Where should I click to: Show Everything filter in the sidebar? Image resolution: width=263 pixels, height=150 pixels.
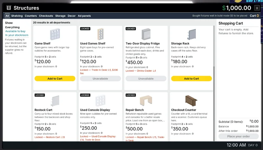[12, 27]
